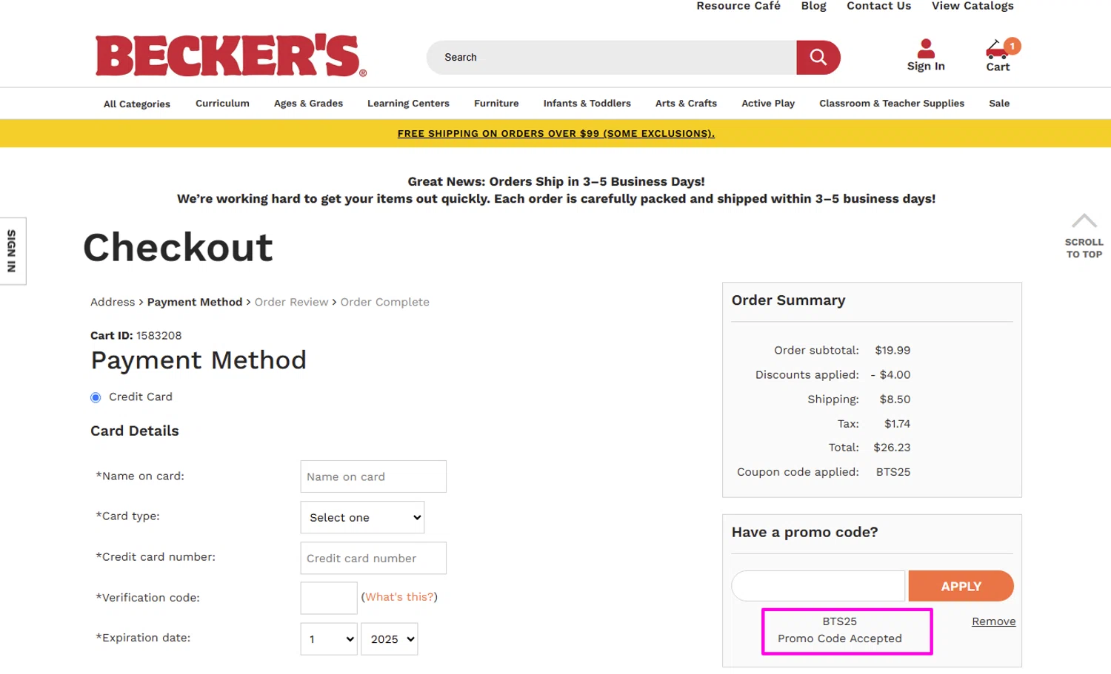
Task: Click the Order Complete breadcrumb step
Action: click(x=384, y=302)
